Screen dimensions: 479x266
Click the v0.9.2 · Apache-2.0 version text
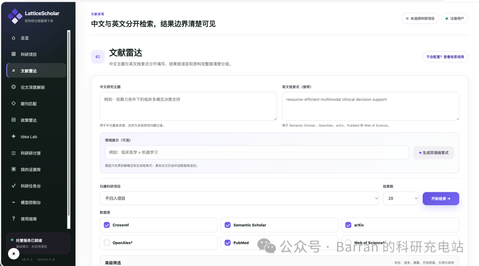38,260
